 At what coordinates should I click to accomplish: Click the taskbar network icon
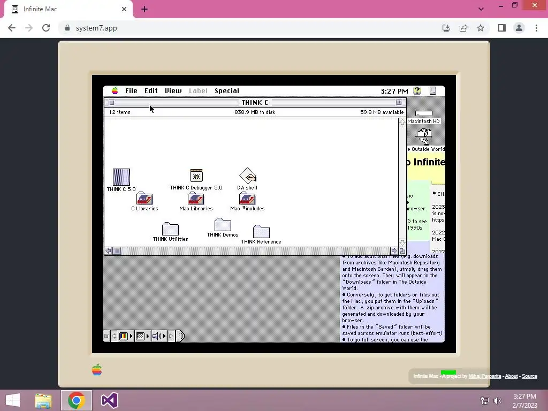point(485,400)
